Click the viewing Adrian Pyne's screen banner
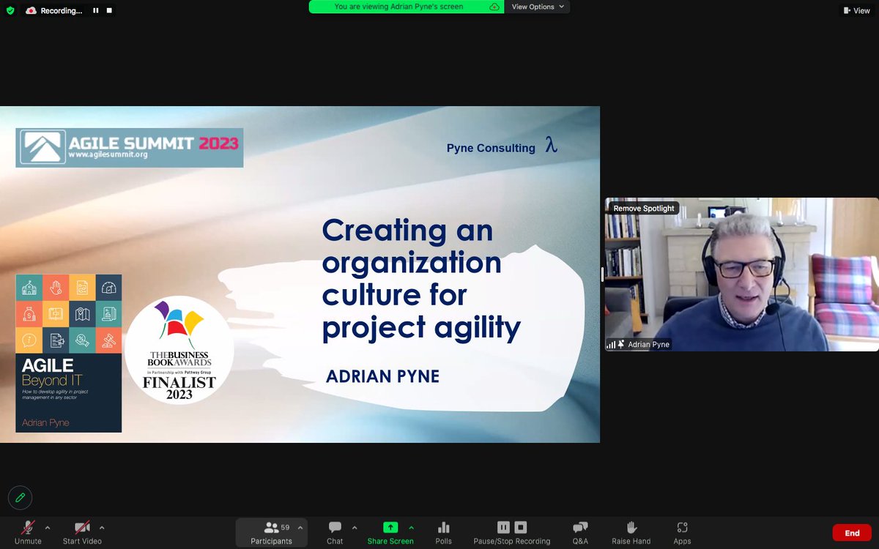The image size is (879, 549). point(408,7)
